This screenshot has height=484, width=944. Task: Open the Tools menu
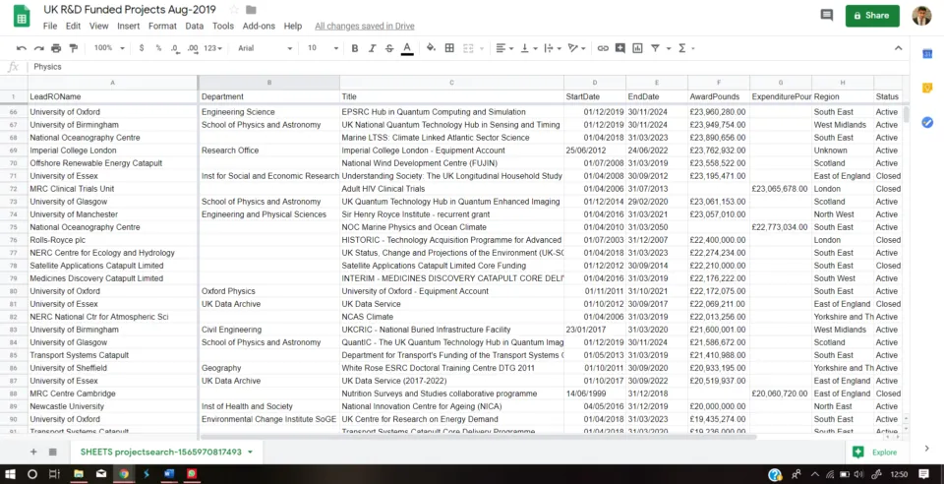point(223,26)
